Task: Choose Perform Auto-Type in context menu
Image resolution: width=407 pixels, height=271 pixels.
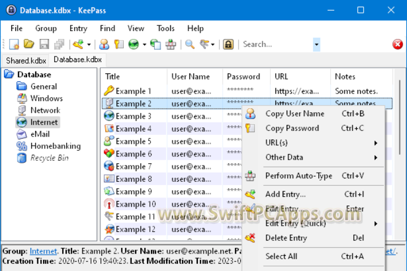Action: point(313,176)
